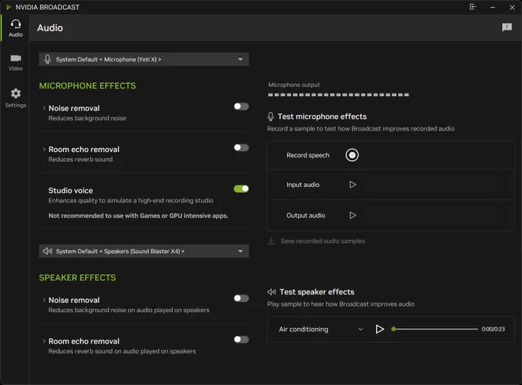The width and height of the screenshot is (522, 385).
Task: Disable the Studio voice toggle
Action: [x=241, y=189]
